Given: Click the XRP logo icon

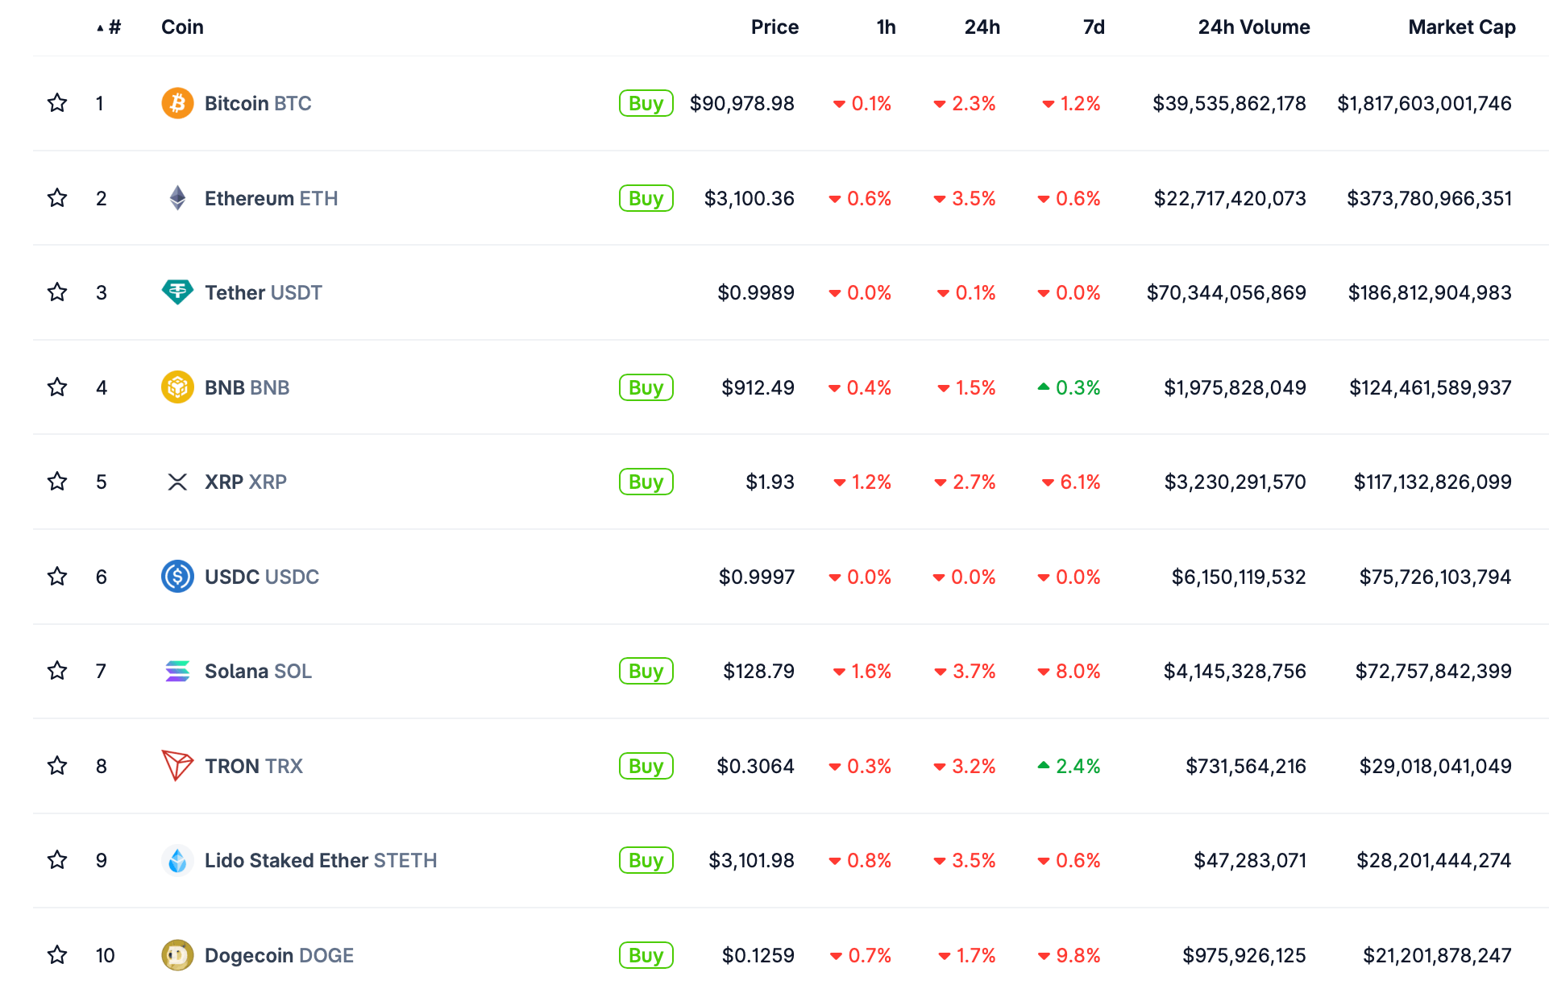Looking at the screenshot, I should click(x=177, y=482).
